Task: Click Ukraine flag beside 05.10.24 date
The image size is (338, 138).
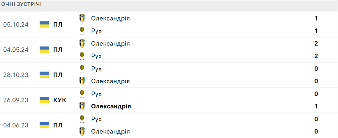Action: pos(44,24)
